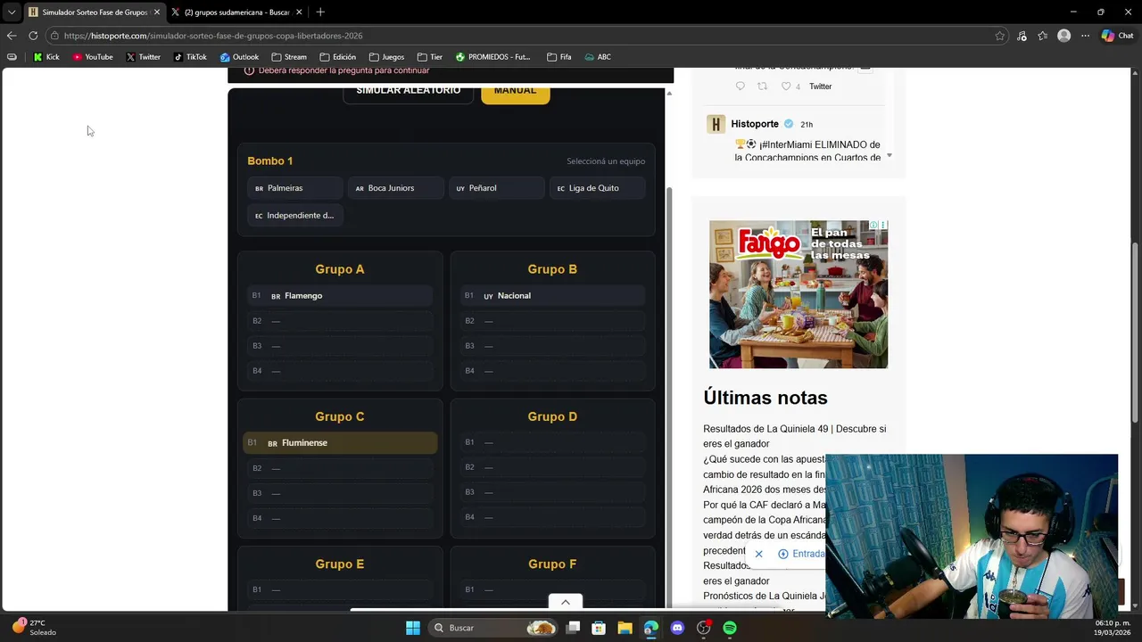Select Manual draw mode

[x=516, y=93]
